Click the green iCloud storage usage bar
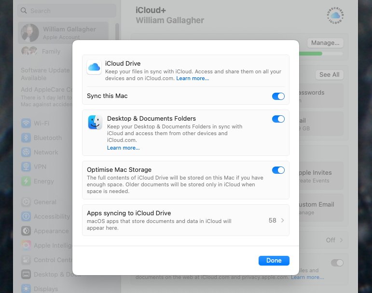Screen dimensions: 372x293 pos(310,54)
